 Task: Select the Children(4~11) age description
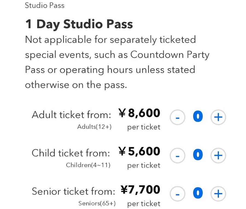point(88,165)
